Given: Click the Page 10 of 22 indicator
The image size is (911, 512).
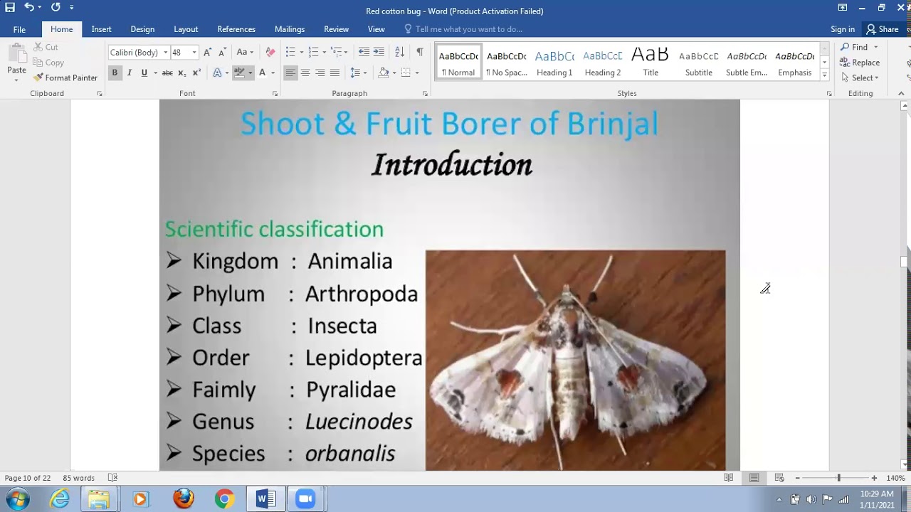Looking at the screenshot, I should [28, 478].
